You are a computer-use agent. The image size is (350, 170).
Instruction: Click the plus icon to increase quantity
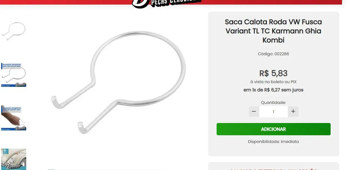tap(293, 112)
